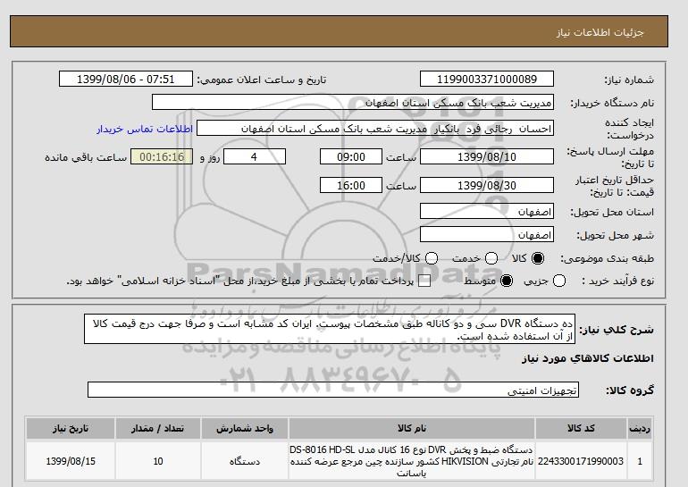This screenshot has height=487, width=688.
Task: Click the buyer name field مدیریت شعب بانک مسکن
Action: [353, 102]
